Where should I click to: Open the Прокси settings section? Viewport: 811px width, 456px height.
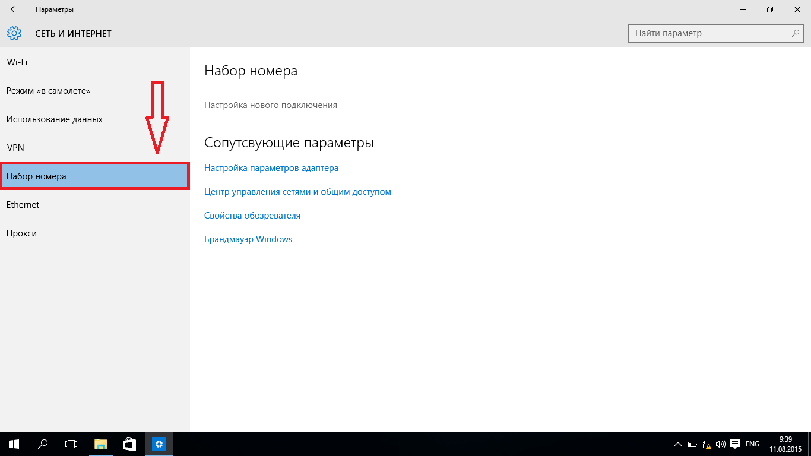(95, 233)
